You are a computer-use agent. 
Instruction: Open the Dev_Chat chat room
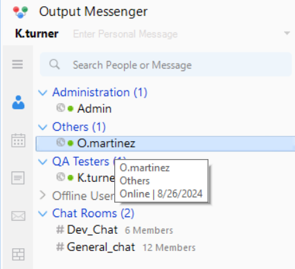[x=92, y=230]
